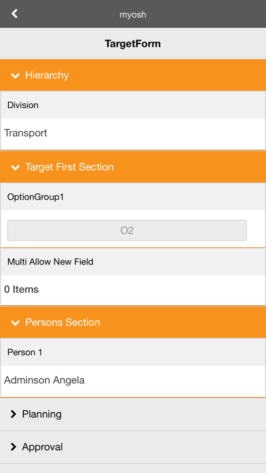Image resolution: width=266 pixels, height=473 pixels.
Task: Tap the TargetForm title bar
Action: click(x=133, y=43)
